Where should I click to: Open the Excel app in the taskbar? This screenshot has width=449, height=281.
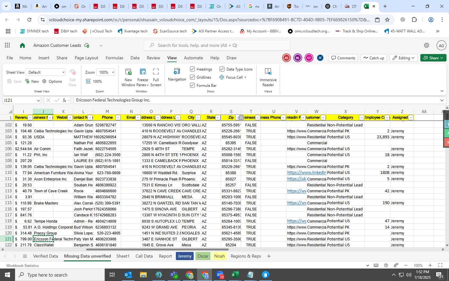click(235, 275)
